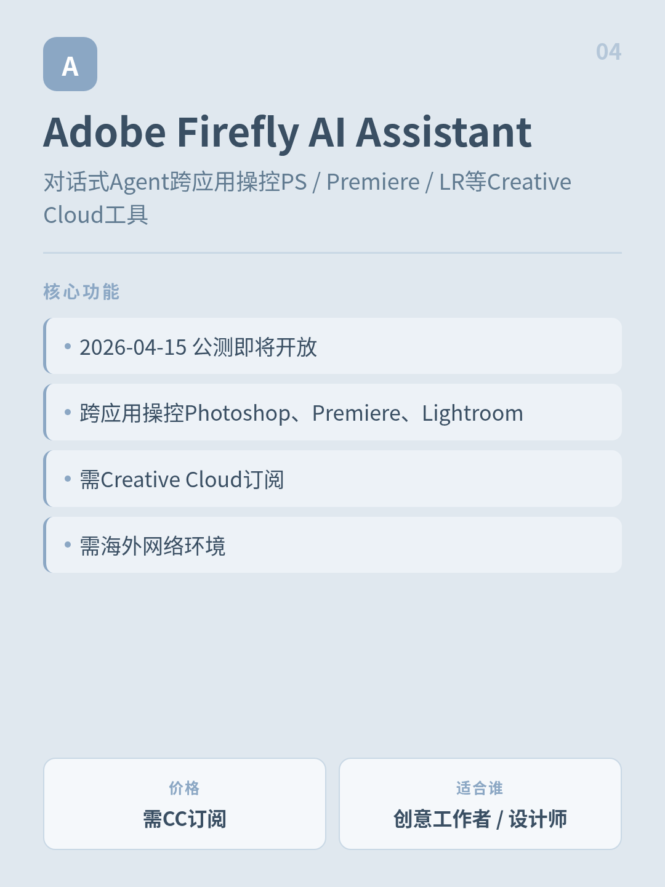Viewport: 665px width, 887px height.
Task: Click the subtitle about Creative Cloud工具
Action: coord(307,198)
